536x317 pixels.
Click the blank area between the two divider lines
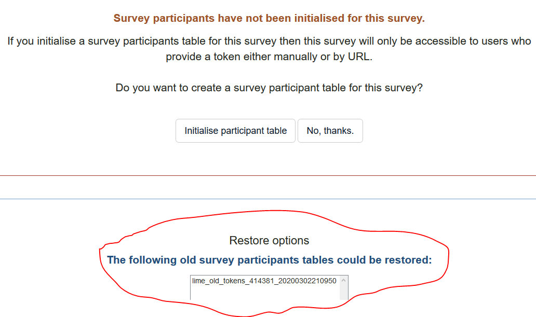[x=268, y=187]
